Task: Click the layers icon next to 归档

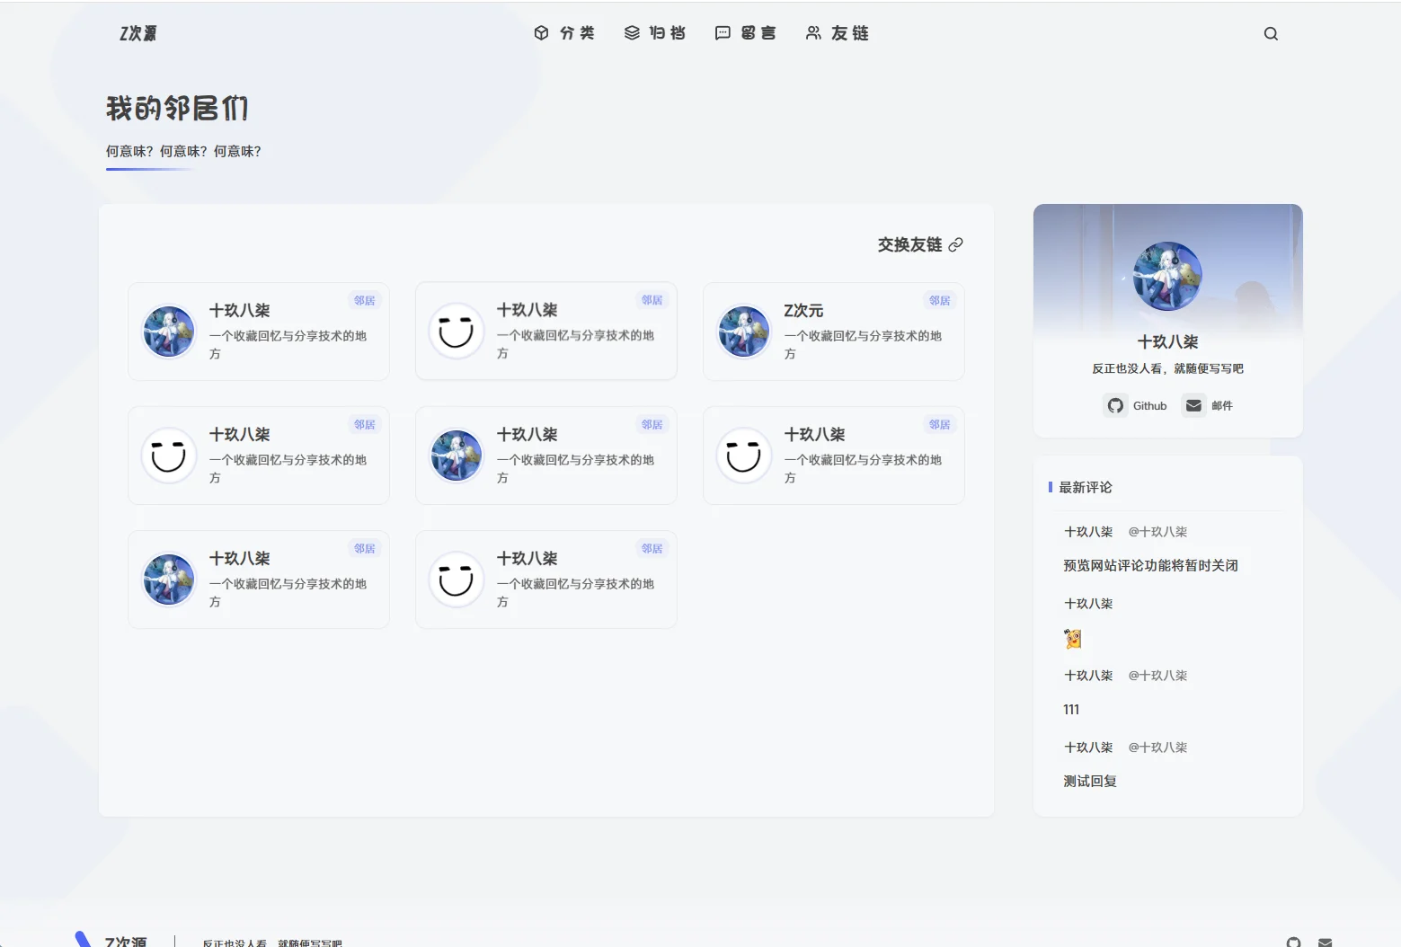Action: (632, 33)
